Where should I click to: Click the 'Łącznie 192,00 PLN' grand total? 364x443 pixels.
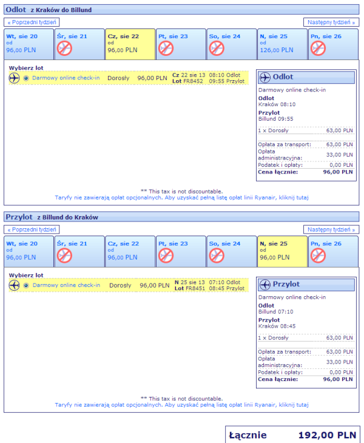292,435
